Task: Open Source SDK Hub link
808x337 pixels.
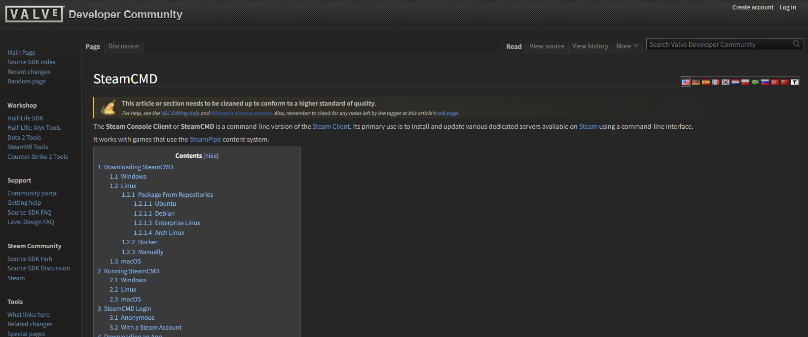Action: click(x=30, y=259)
